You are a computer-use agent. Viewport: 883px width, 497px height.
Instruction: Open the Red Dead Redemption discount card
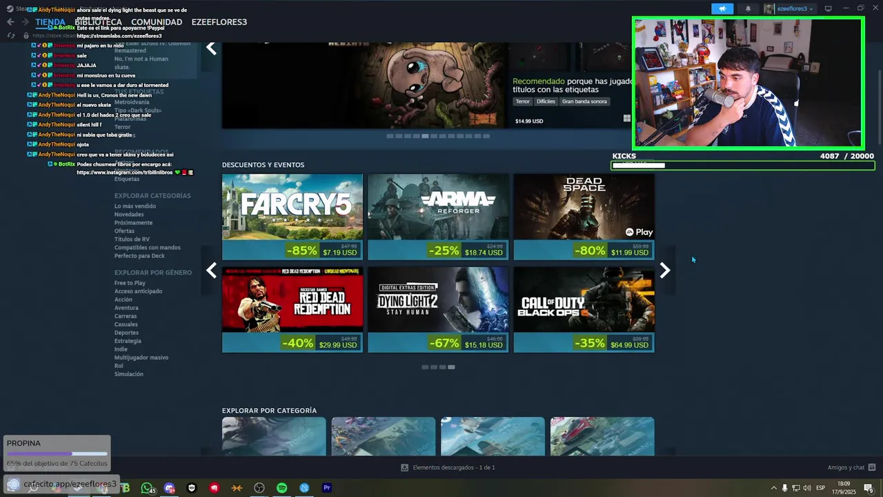click(292, 309)
